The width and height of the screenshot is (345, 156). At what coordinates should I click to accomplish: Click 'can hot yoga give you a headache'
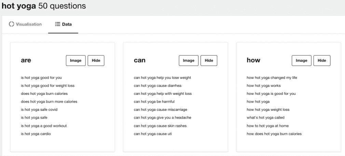pyautogui.click(x=163, y=118)
